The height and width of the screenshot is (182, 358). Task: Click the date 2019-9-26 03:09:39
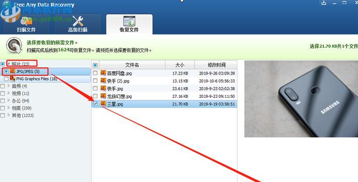coord(217,73)
